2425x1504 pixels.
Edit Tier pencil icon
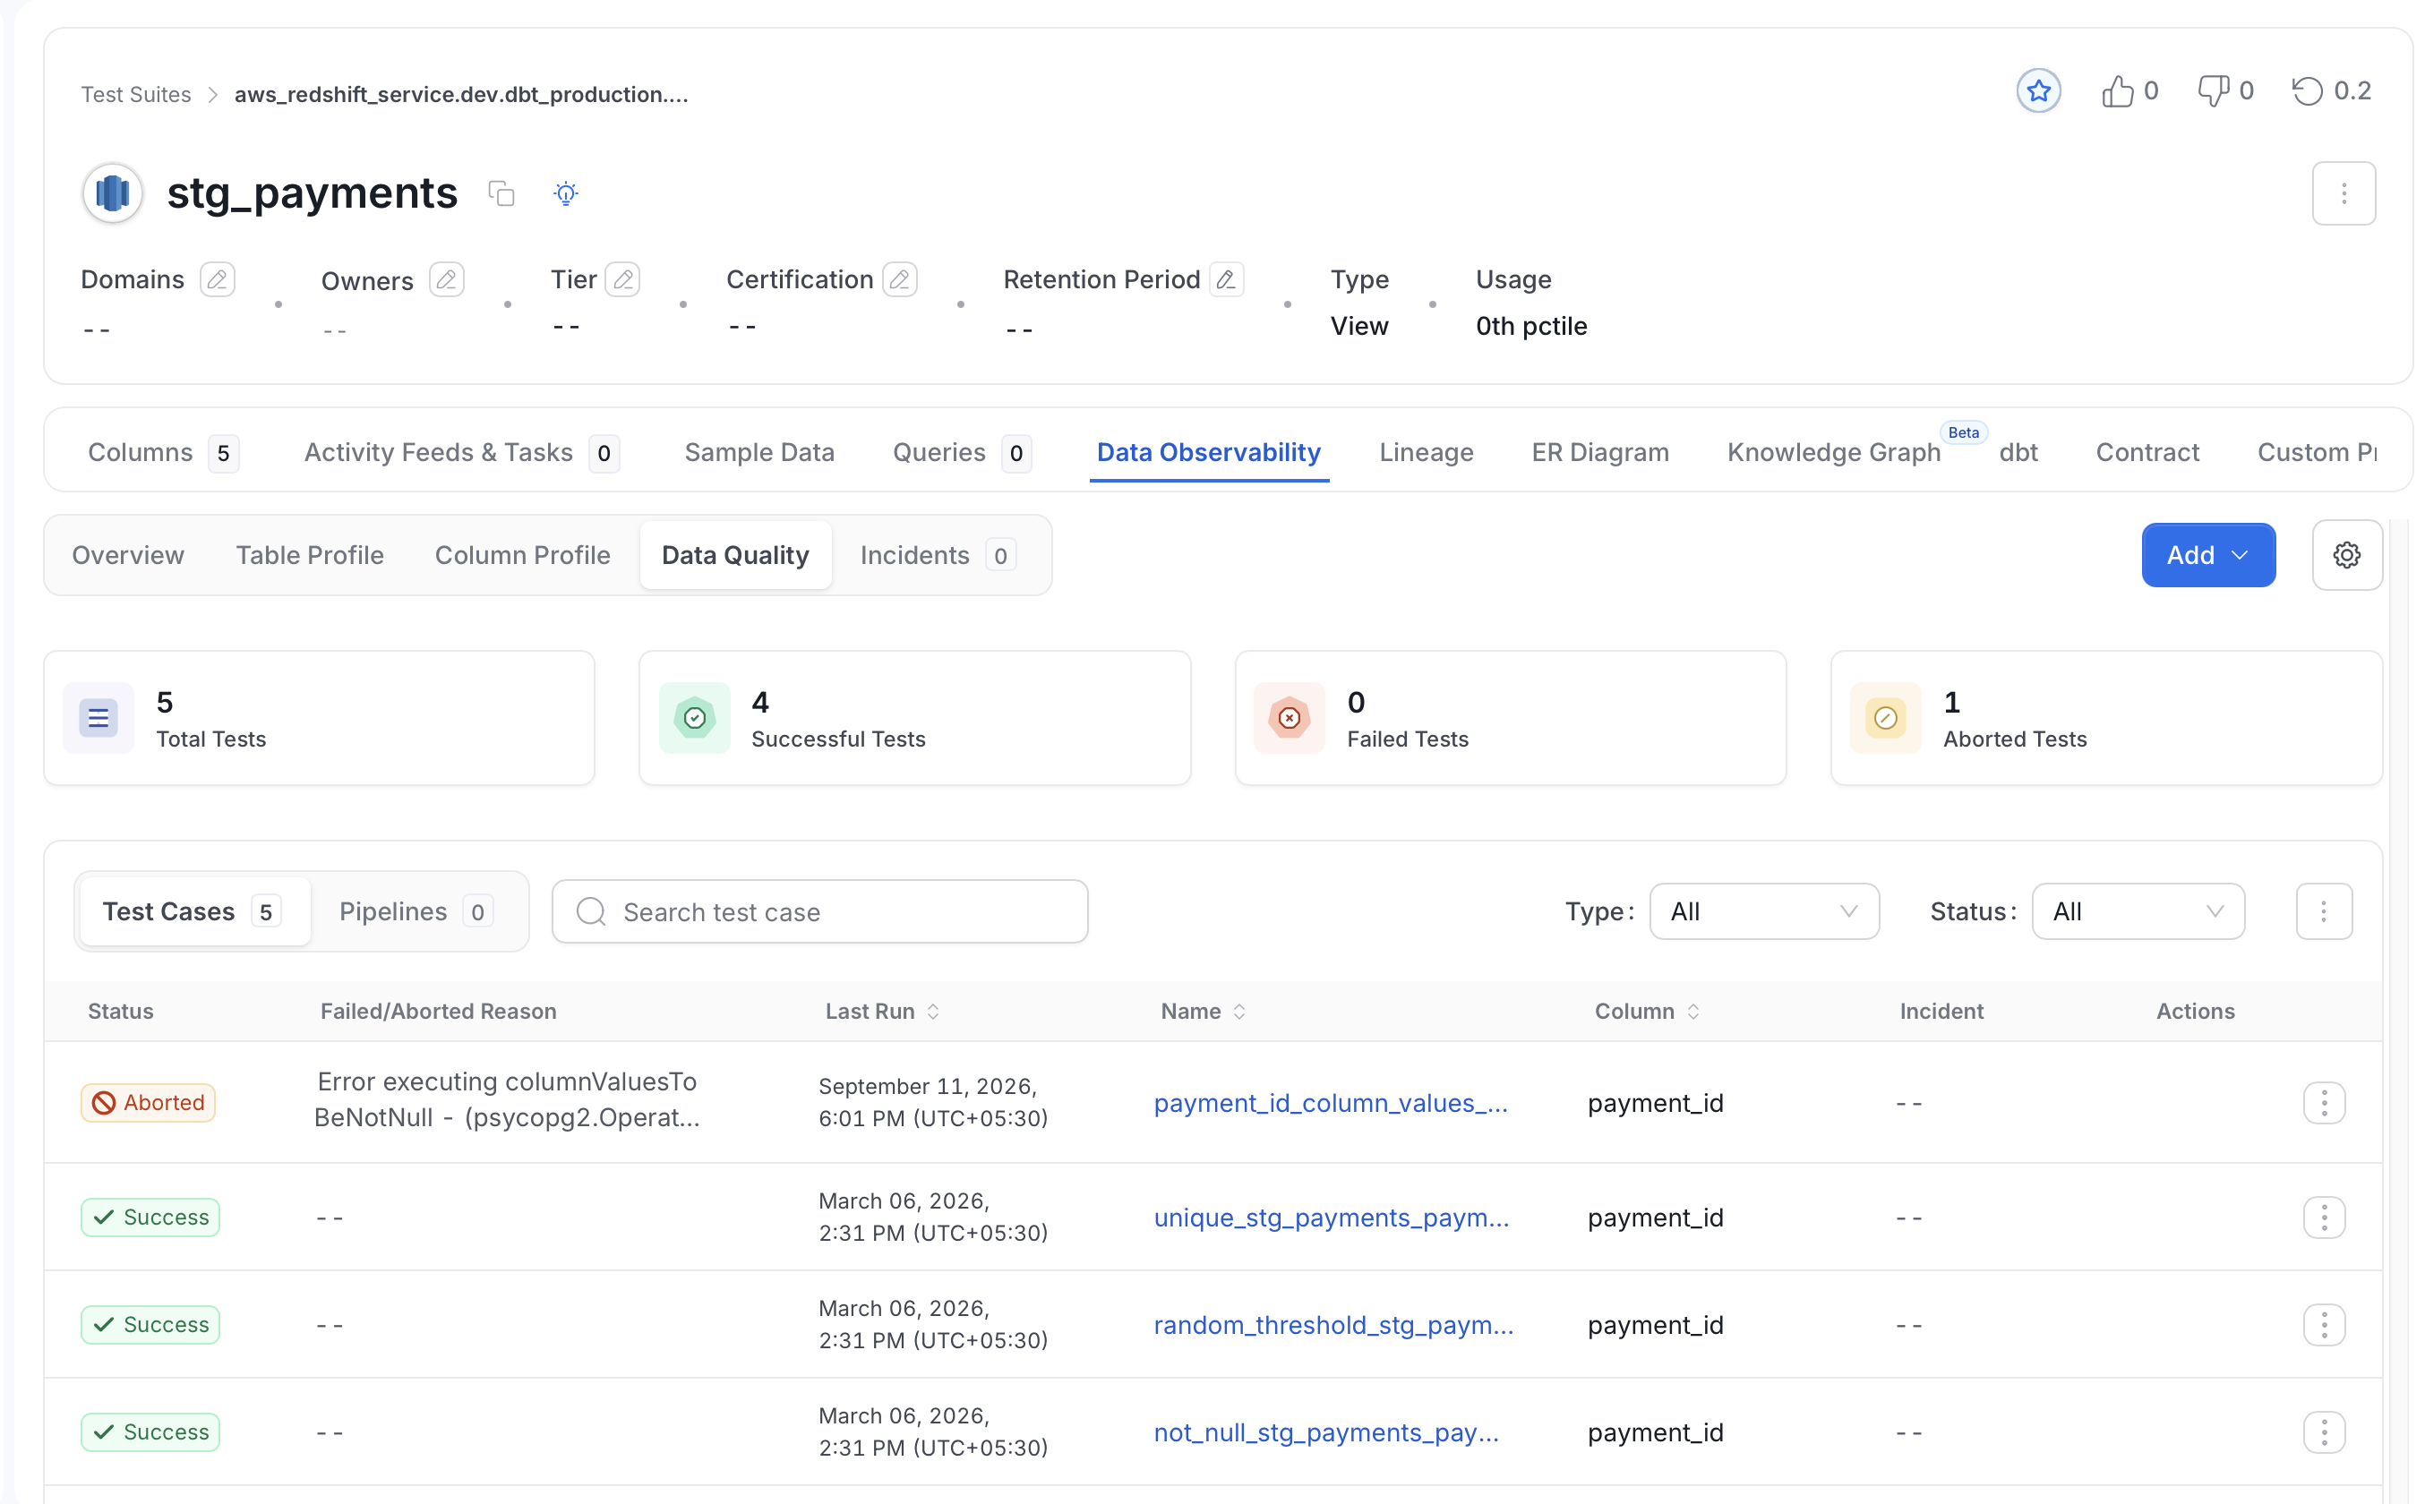coord(622,279)
